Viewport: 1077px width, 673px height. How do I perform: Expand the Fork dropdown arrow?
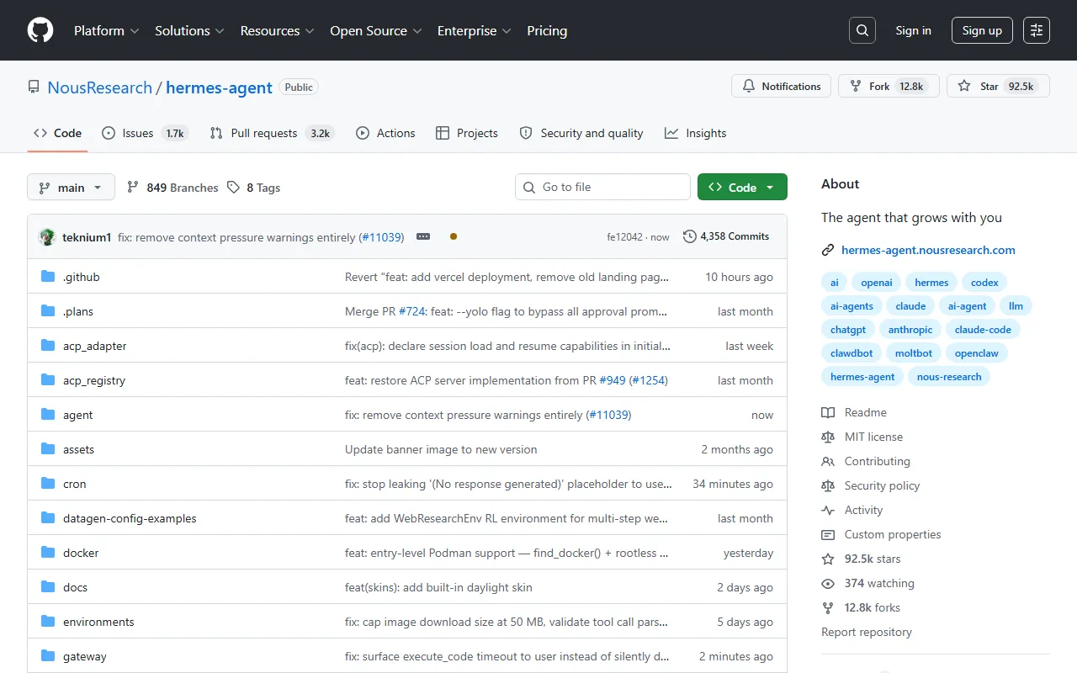tap(889, 87)
